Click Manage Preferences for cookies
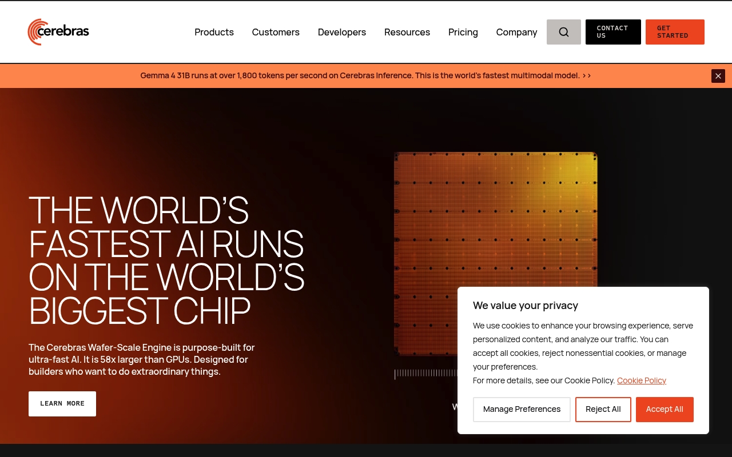Screen dimensions: 732x457 tap(522, 410)
